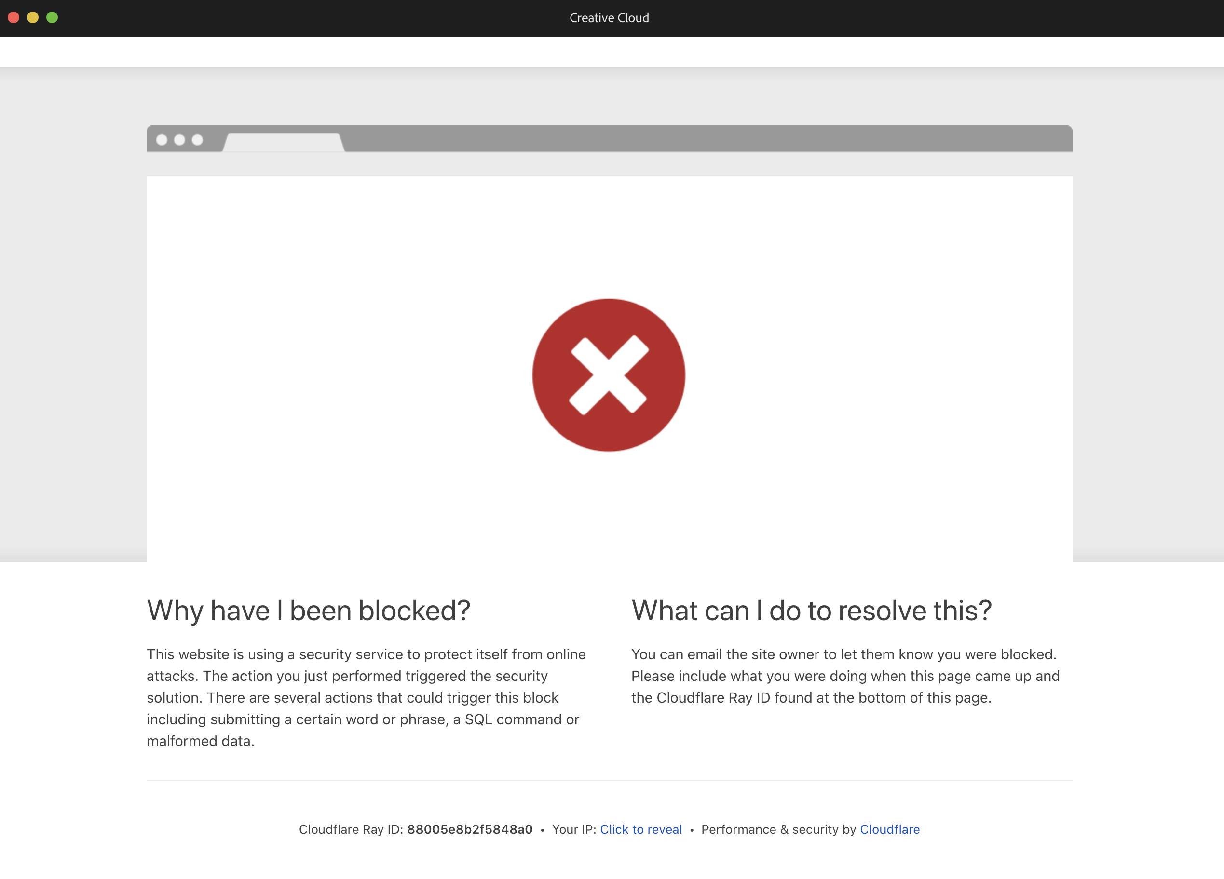1224x879 pixels.
Task: Click the green zoom window control
Action: [x=53, y=17]
